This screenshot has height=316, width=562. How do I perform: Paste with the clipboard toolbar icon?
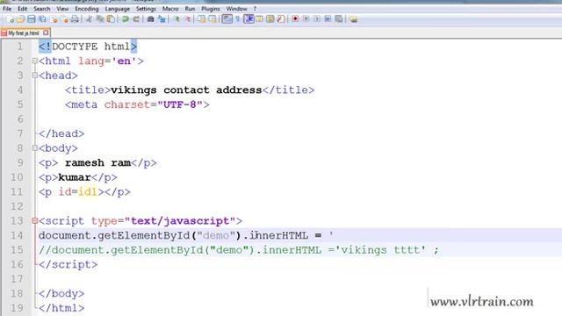point(111,19)
